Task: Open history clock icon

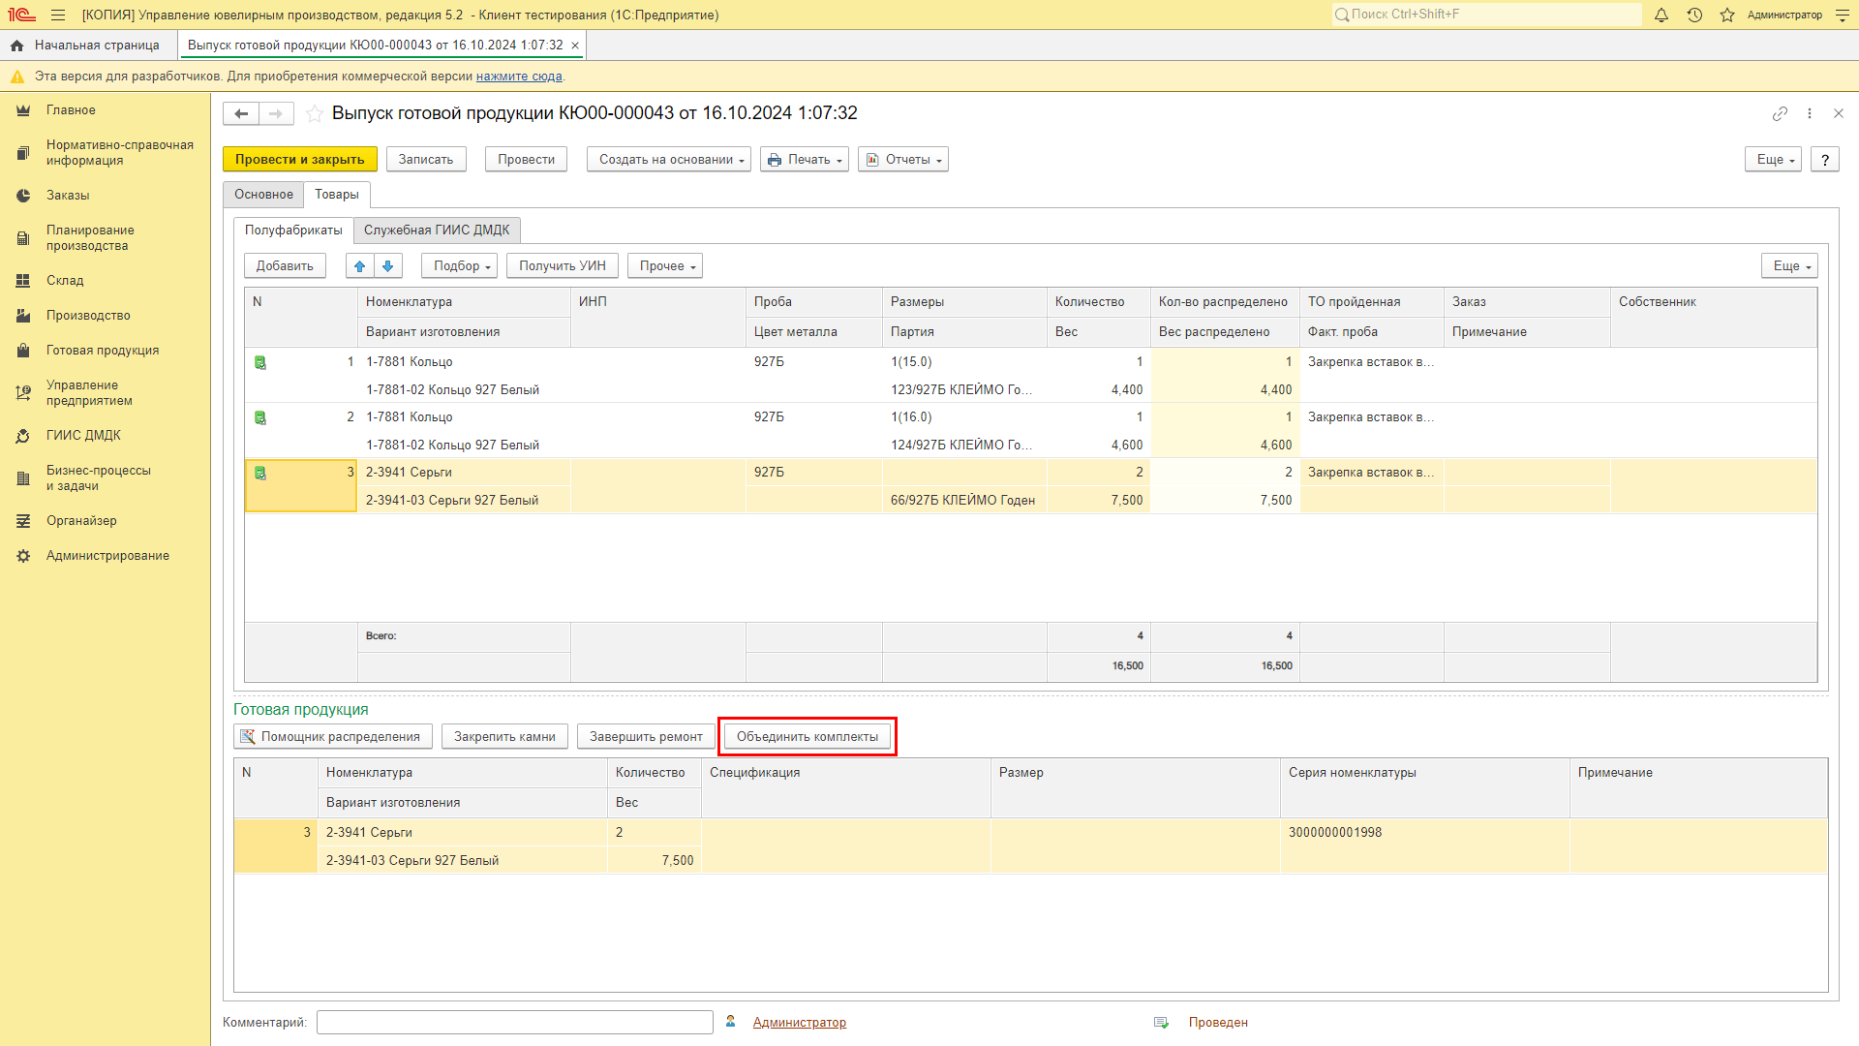Action: tap(1694, 15)
